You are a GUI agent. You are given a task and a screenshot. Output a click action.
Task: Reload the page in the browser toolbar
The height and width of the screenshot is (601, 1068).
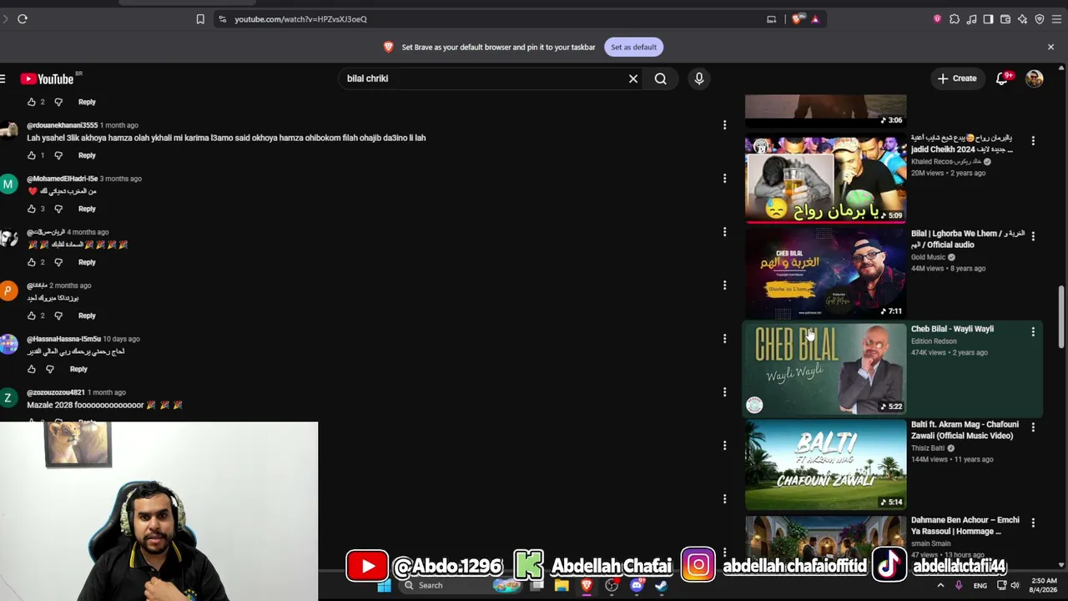pos(23,19)
